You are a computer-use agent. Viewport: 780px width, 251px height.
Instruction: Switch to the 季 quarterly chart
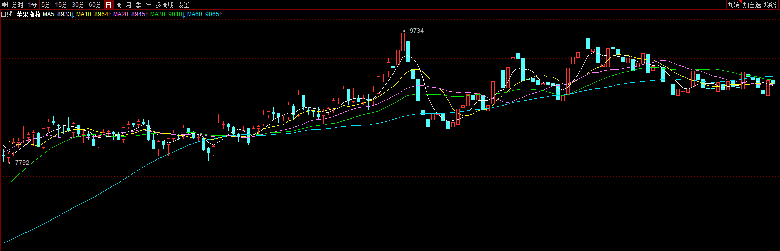point(139,5)
